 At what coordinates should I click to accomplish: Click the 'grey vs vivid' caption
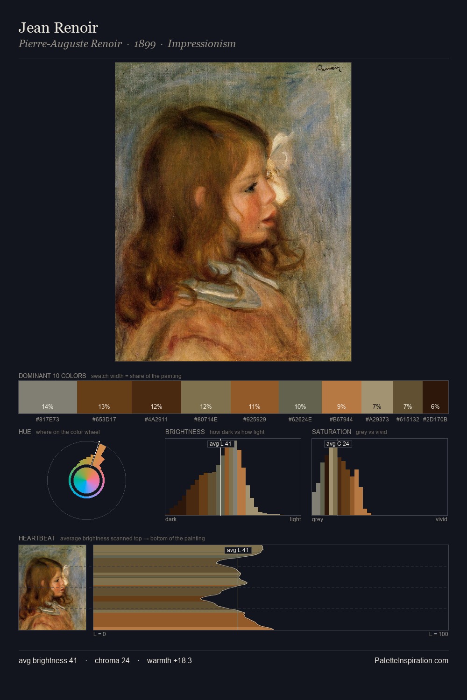point(371,432)
